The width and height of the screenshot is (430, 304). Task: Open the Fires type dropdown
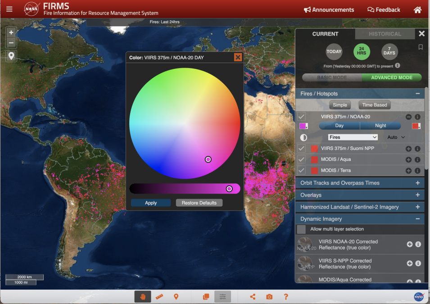click(353, 137)
